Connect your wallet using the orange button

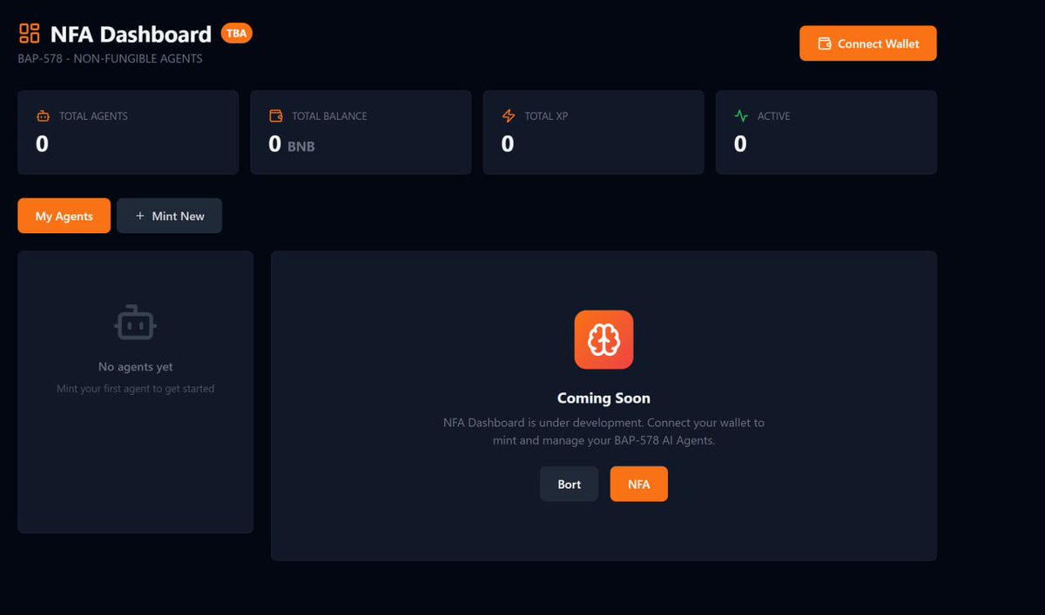[868, 43]
